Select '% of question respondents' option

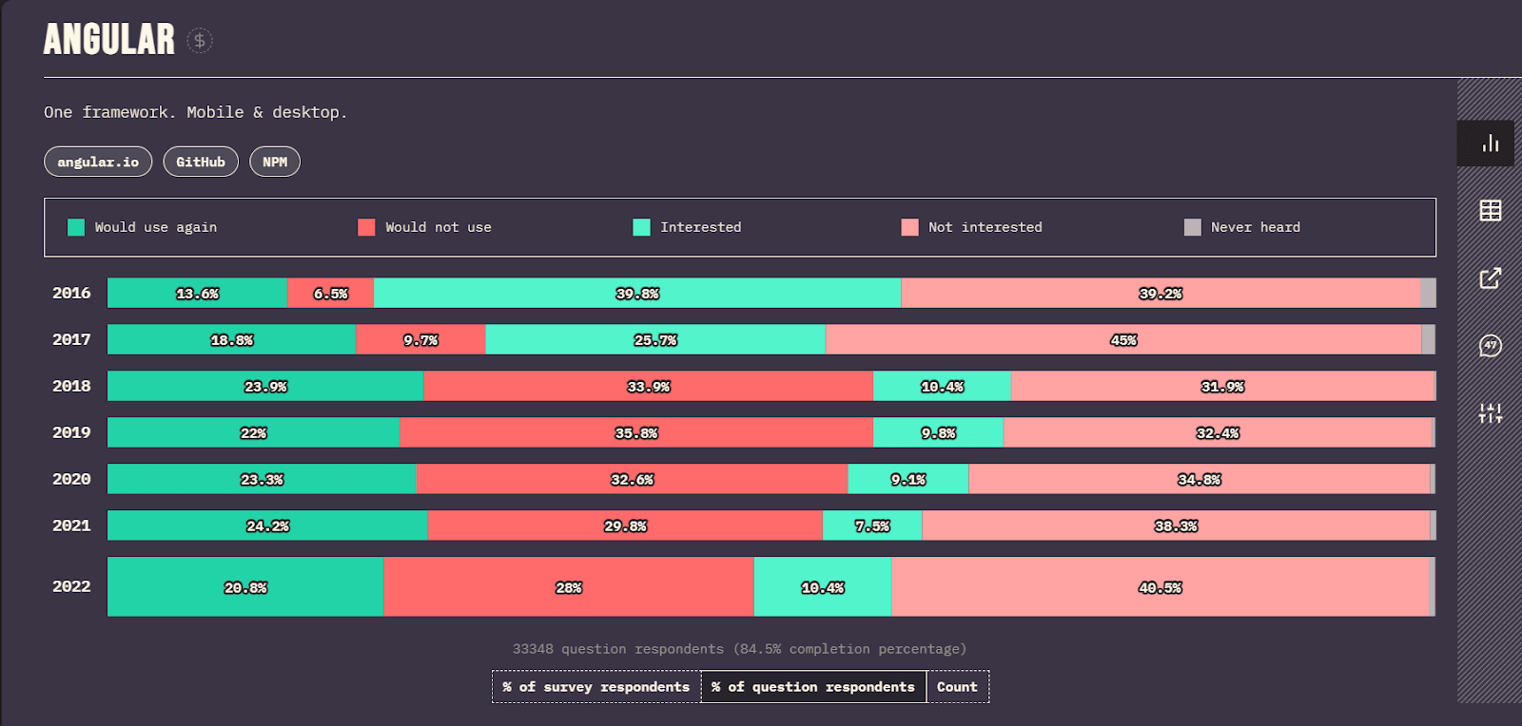point(813,687)
